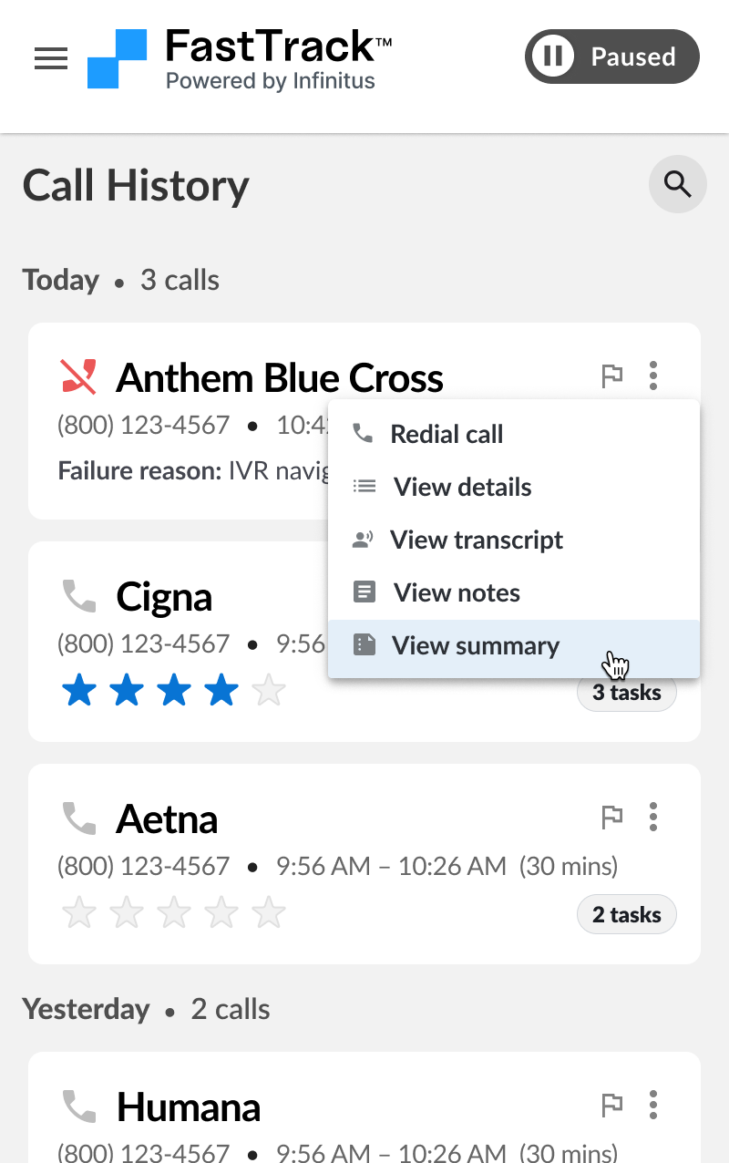Open the hamburger navigation menu
The height and width of the screenshot is (1163, 729).
(x=51, y=59)
